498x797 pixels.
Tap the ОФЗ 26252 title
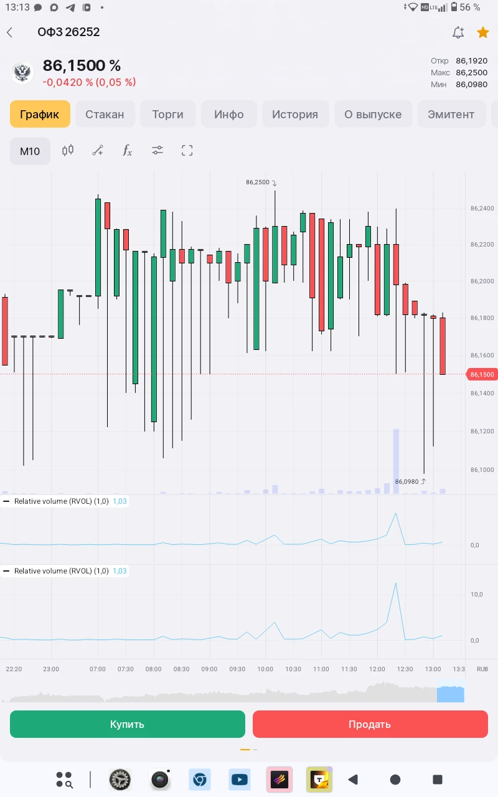[x=68, y=32]
